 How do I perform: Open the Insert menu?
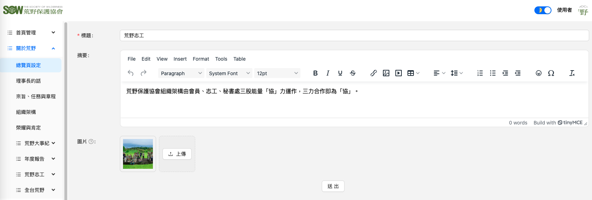coord(180,59)
